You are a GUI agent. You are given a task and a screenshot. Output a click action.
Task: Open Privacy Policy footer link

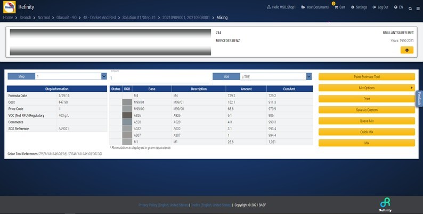pyautogui.click(x=164, y=205)
